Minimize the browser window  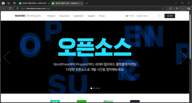176,3
